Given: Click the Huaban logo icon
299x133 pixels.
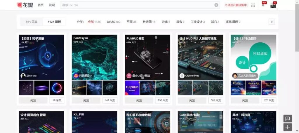Looking at the screenshot, I should click(20, 5).
